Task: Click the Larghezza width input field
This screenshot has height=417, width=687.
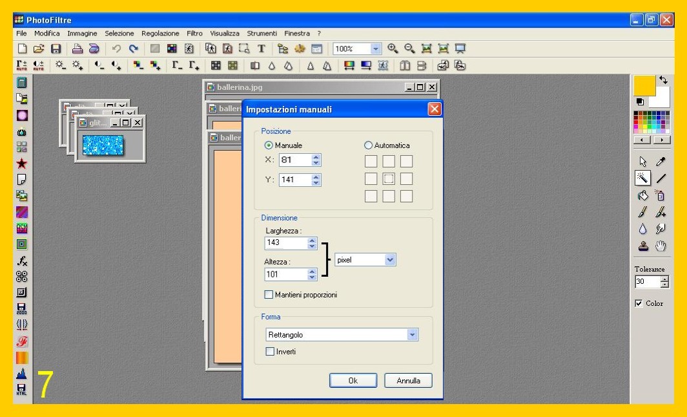Action: coord(285,243)
